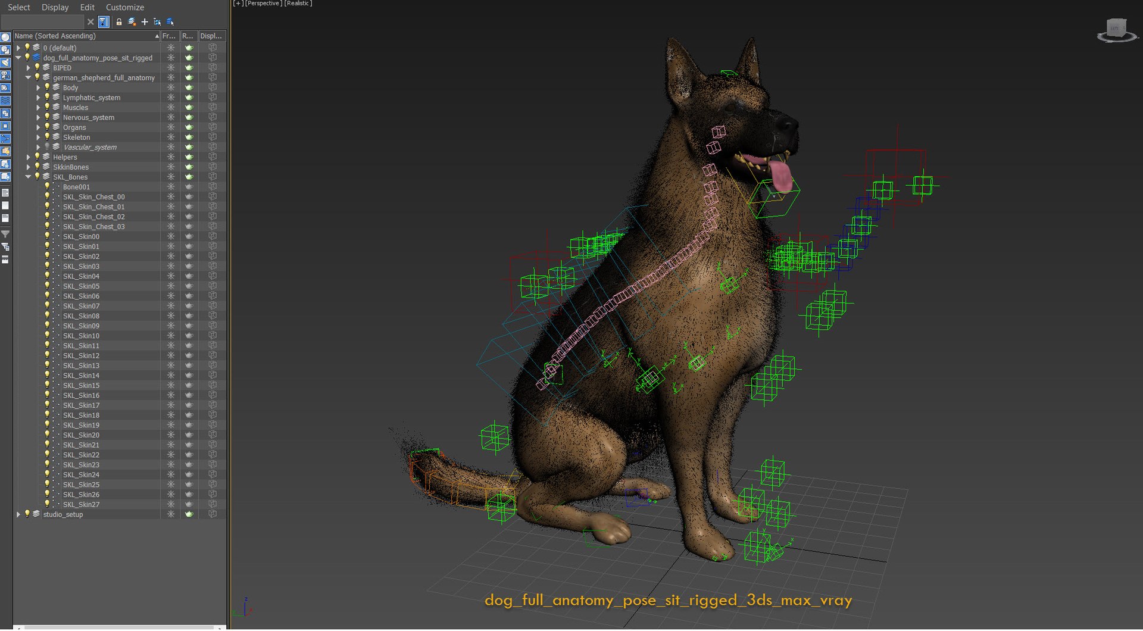This screenshot has height=631, width=1143.
Task: Toggle freeze snowflake for Organs layer
Action: [x=170, y=127]
